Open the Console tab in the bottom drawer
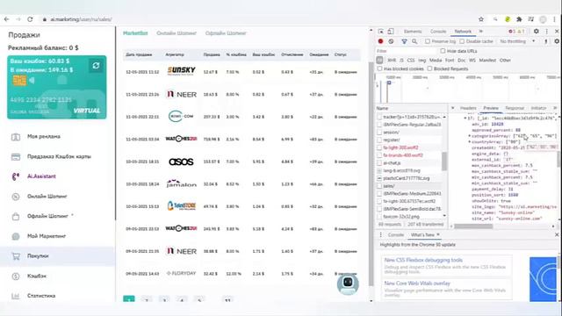Screen dimensions: 562x316 396,234
